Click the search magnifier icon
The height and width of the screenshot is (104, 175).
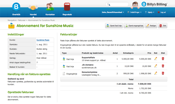pyautogui.click(x=108, y=4)
